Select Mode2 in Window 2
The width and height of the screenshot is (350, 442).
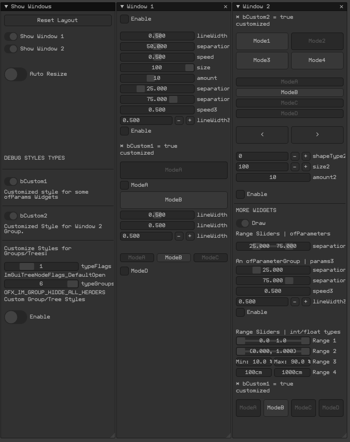point(317,41)
